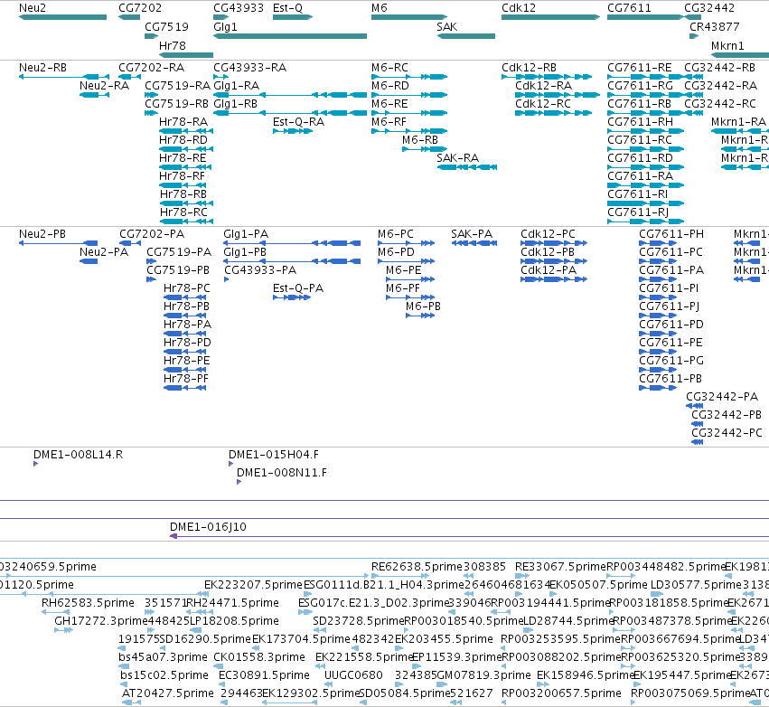This screenshot has height=707, width=769.
Task: Click the Cdk12-RC transcript label
Action: point(543,104)
